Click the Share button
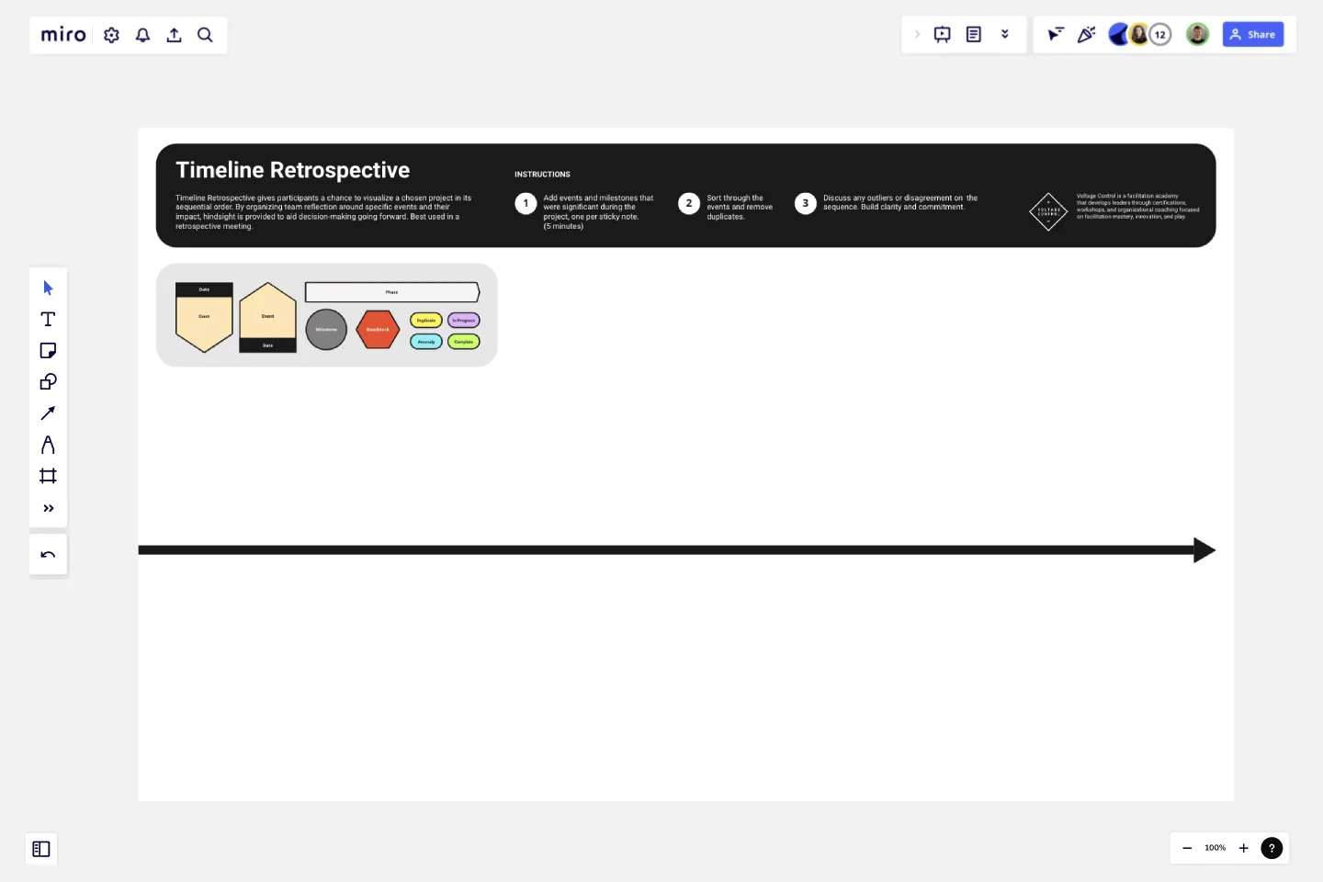Viewport: 1323px width, 882px height. tap(1253, 35)
